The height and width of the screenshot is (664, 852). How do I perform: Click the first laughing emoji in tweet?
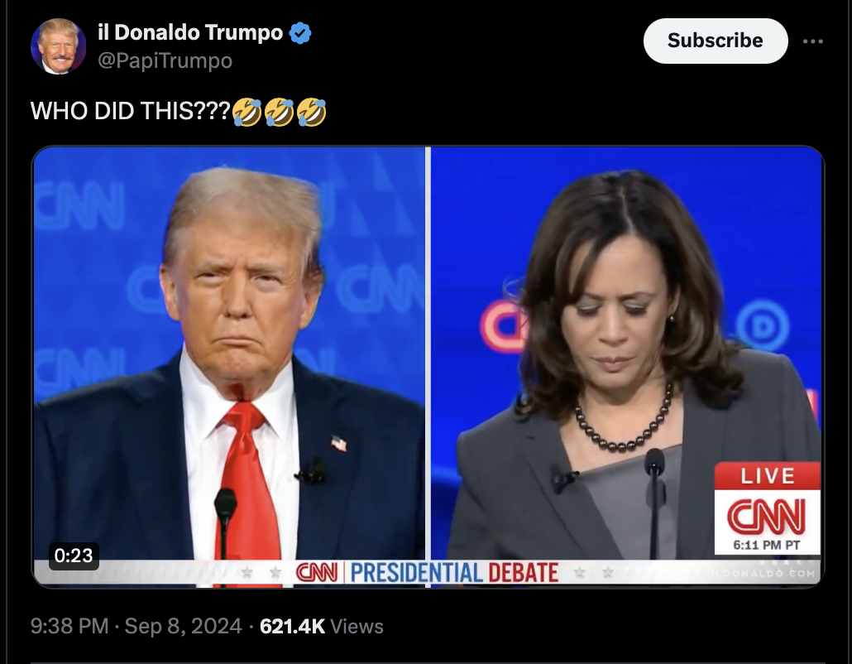247,112
